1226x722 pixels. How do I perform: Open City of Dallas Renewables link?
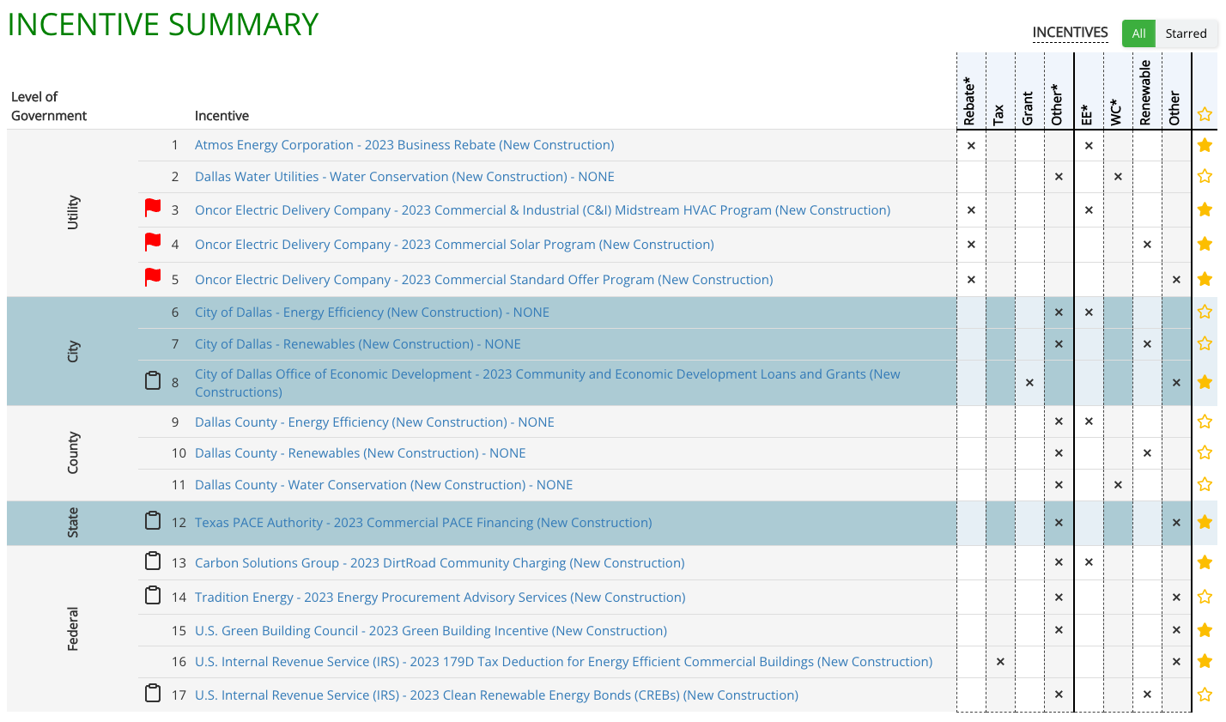pos(358,344)
